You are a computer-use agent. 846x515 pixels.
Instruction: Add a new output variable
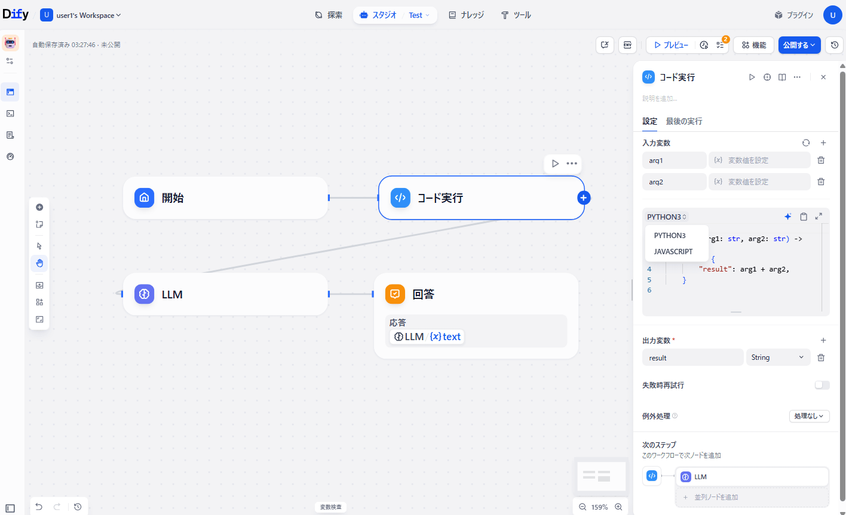tap(823, 340)
